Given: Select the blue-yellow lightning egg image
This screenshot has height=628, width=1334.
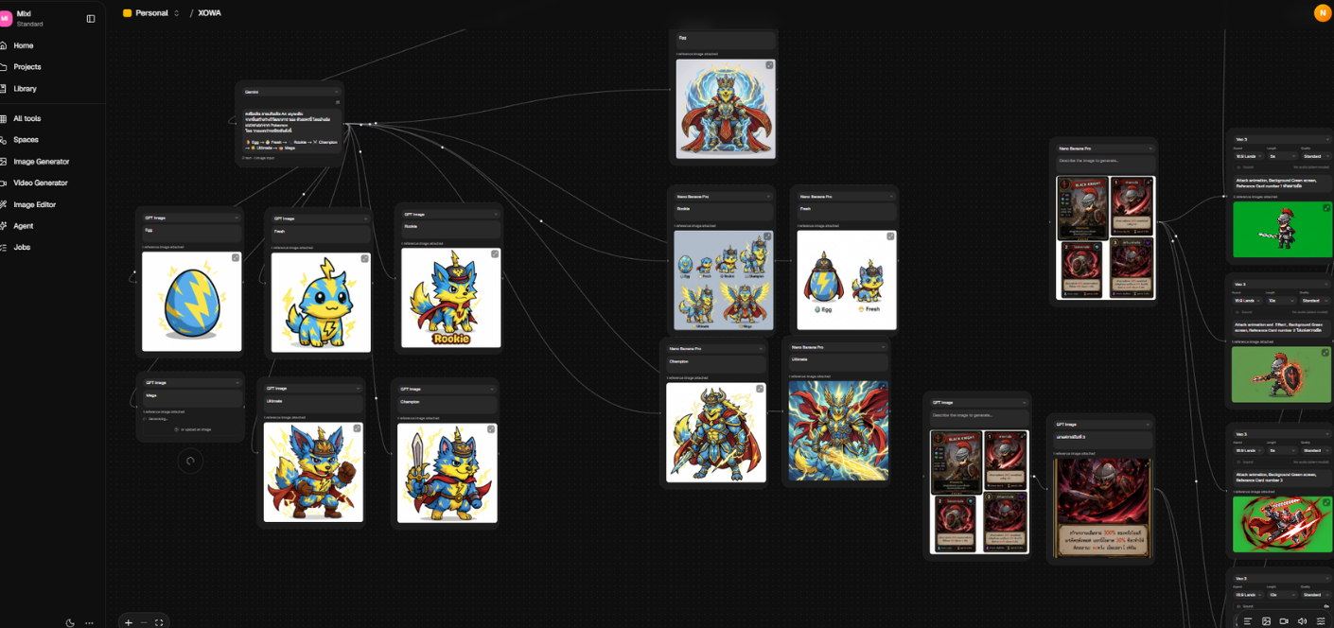Looking at the screenshot, I should point(191,302).
